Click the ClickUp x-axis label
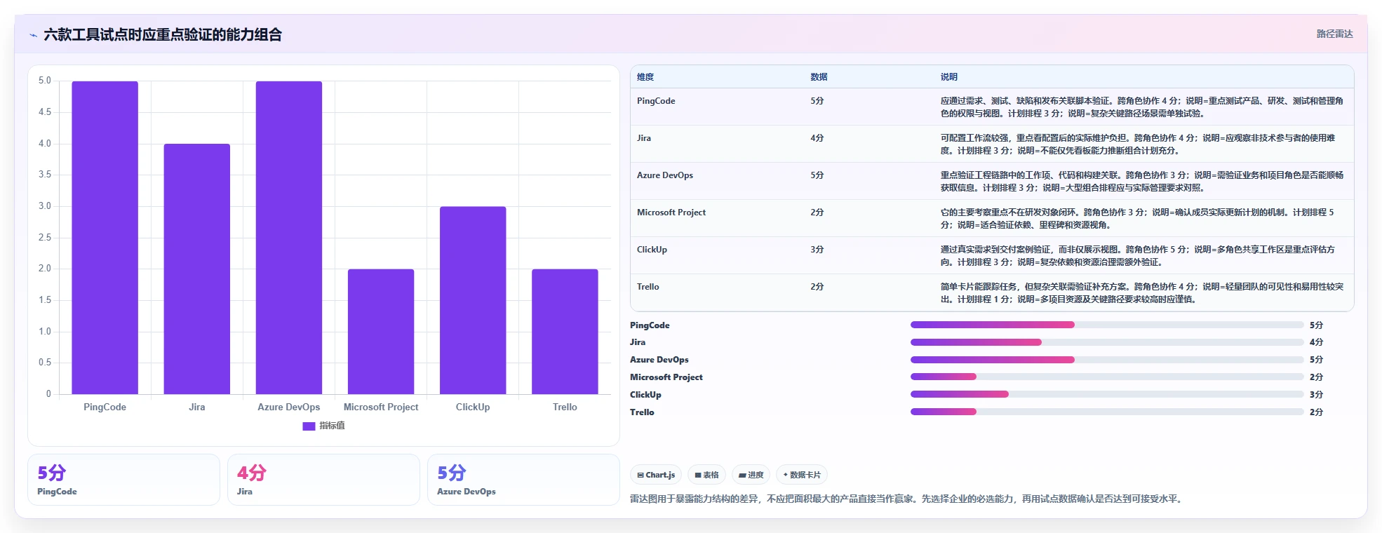Viewport: 1382px width, 533px height. (x=473, y=407)
